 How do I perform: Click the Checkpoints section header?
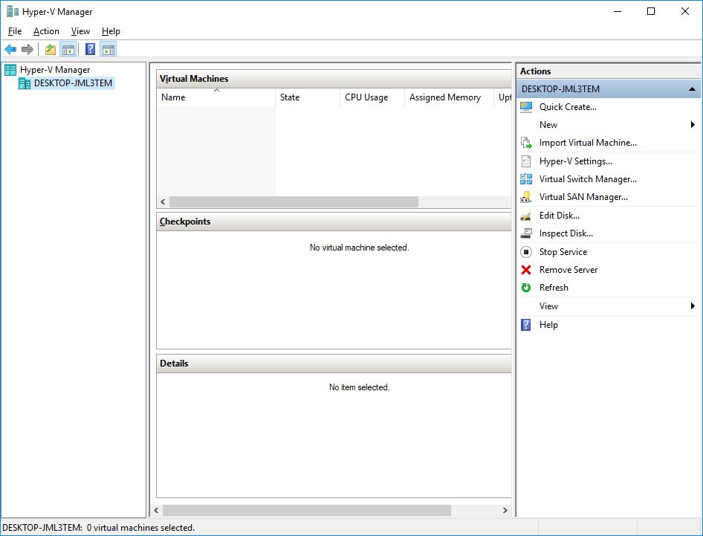coord(334,222)
